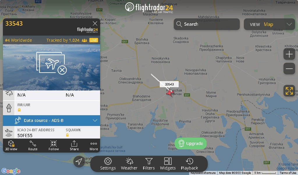Share this flight
Image resolution: width=298 pixels, height=175 pixels.
pyautogui.click(x=74, y=146)
